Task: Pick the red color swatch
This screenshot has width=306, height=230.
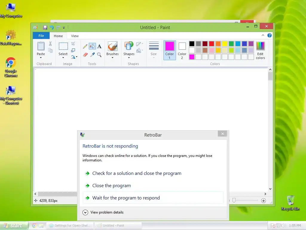Action: point(212,44)
